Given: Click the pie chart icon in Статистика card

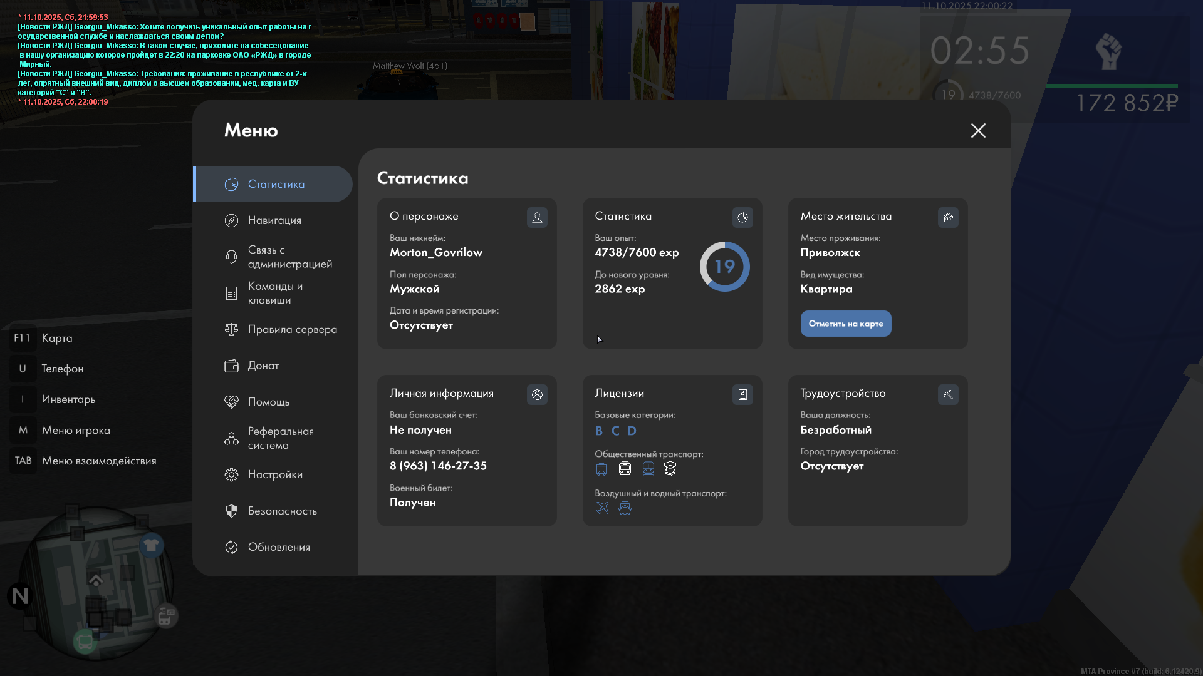Looking at the screenshot, I should (742, 217).
